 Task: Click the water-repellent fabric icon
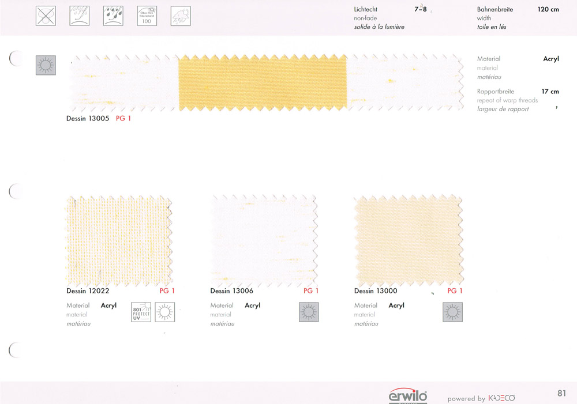pyautogui.click(x=80, y=16)
